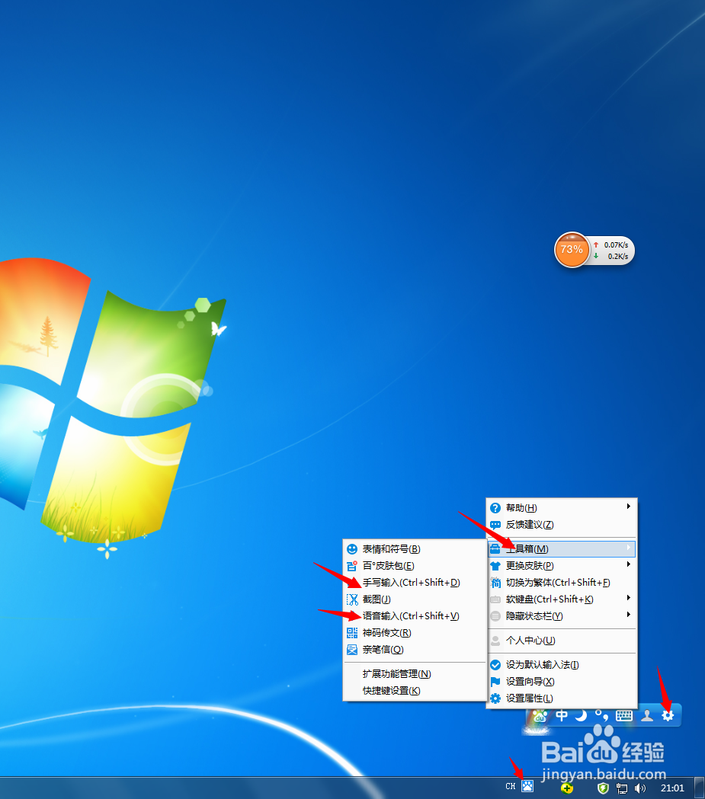Click the 21:01 taskbar clock
The height and width of the screenshot is (799, 705).
(672, 788)
